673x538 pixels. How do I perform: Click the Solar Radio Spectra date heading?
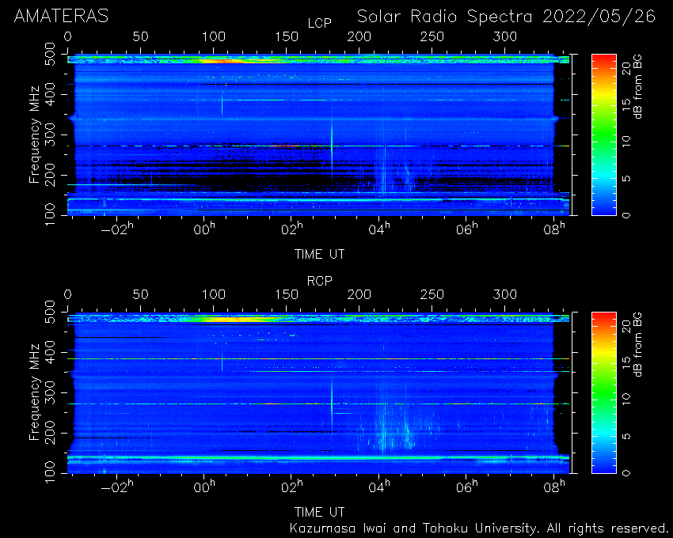click(x=507, y=17)
